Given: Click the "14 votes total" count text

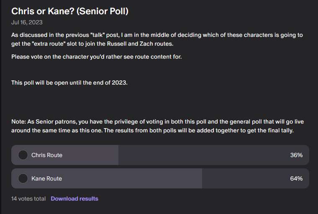Looking at the screenshot, I should tap(28, 199).
